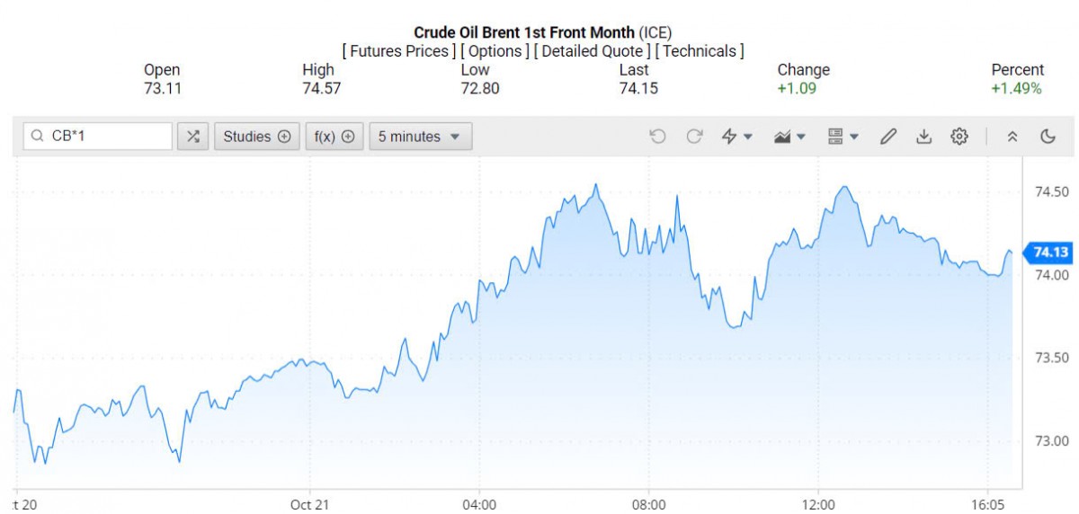1079x514 pixels.
Task: Click the f(x) expressions button
Action: pos(334,137)
